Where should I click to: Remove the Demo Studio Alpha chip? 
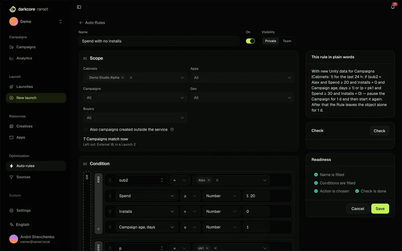(x=123, y=78)
